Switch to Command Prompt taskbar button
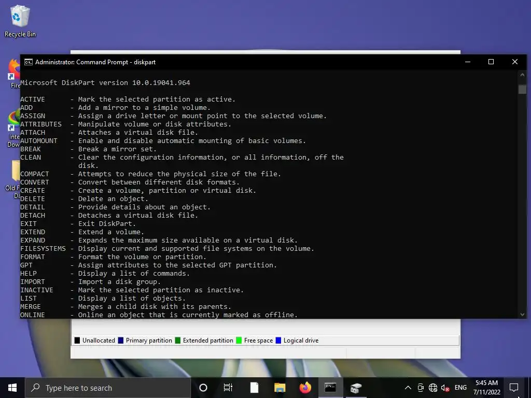Viewport: 531px width, 398px height. coord(330,388)
